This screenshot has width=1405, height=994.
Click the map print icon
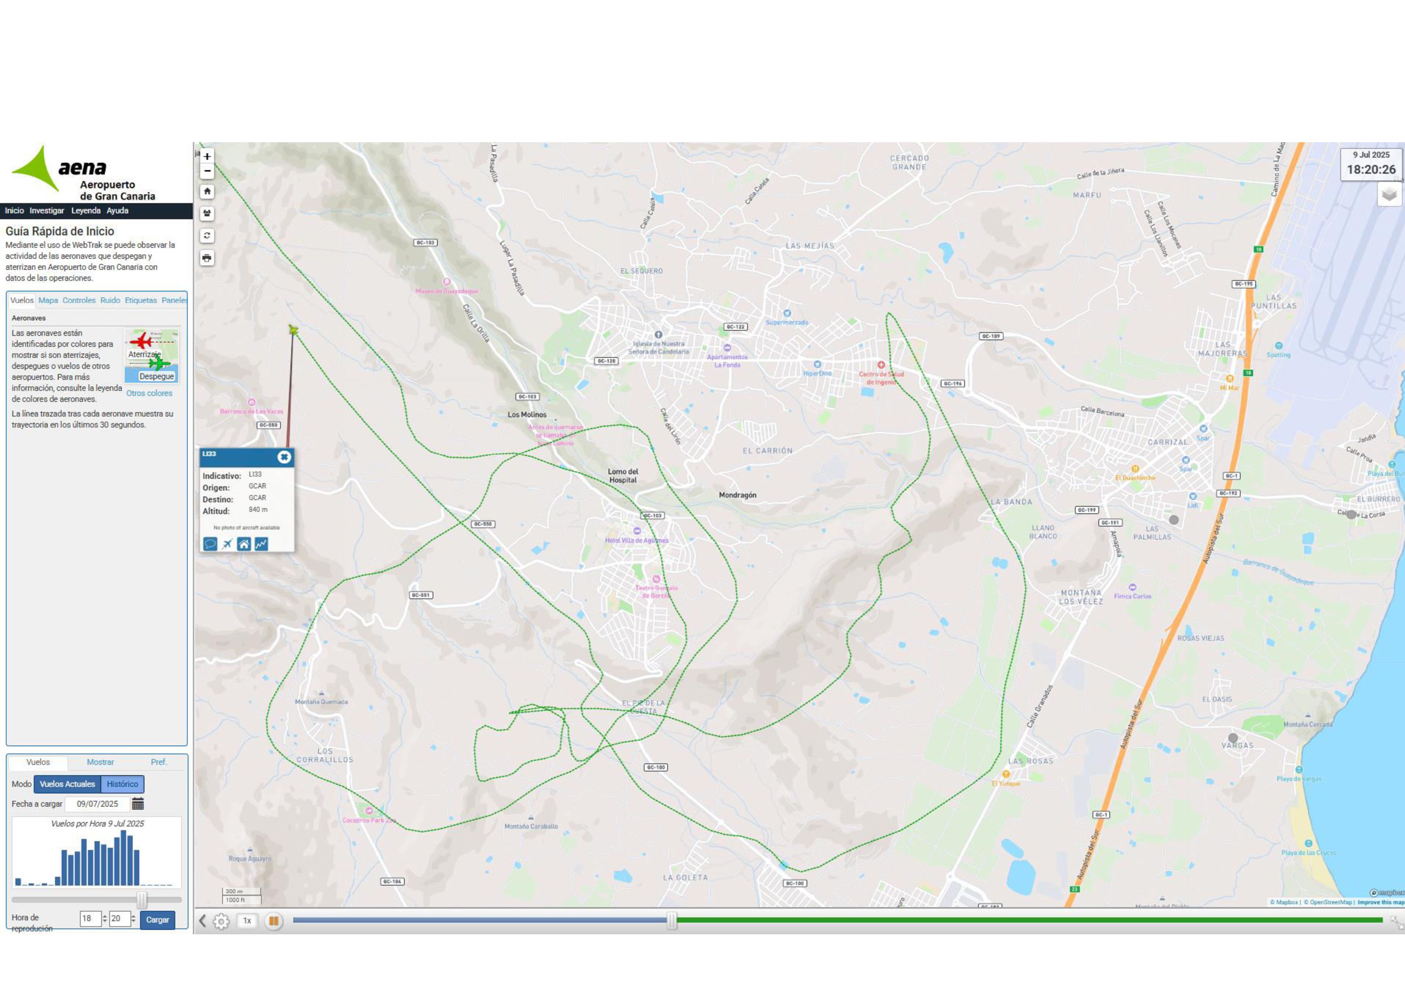[207, 258]
